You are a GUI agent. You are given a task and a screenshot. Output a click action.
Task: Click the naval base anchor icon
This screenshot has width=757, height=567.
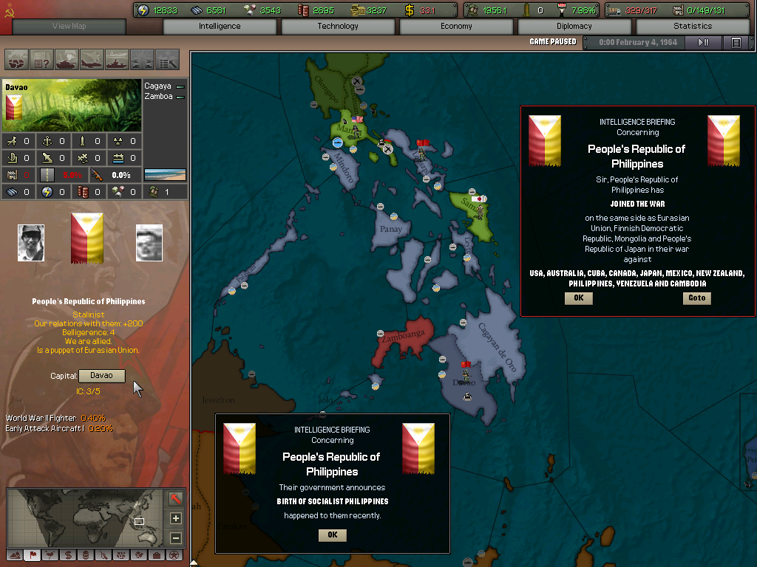point(47,141)
